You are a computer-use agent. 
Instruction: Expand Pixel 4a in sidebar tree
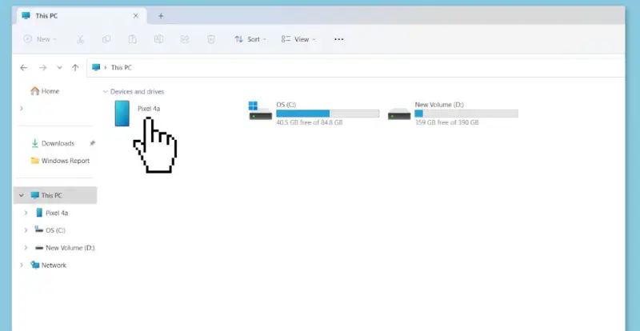coord(26,213)
